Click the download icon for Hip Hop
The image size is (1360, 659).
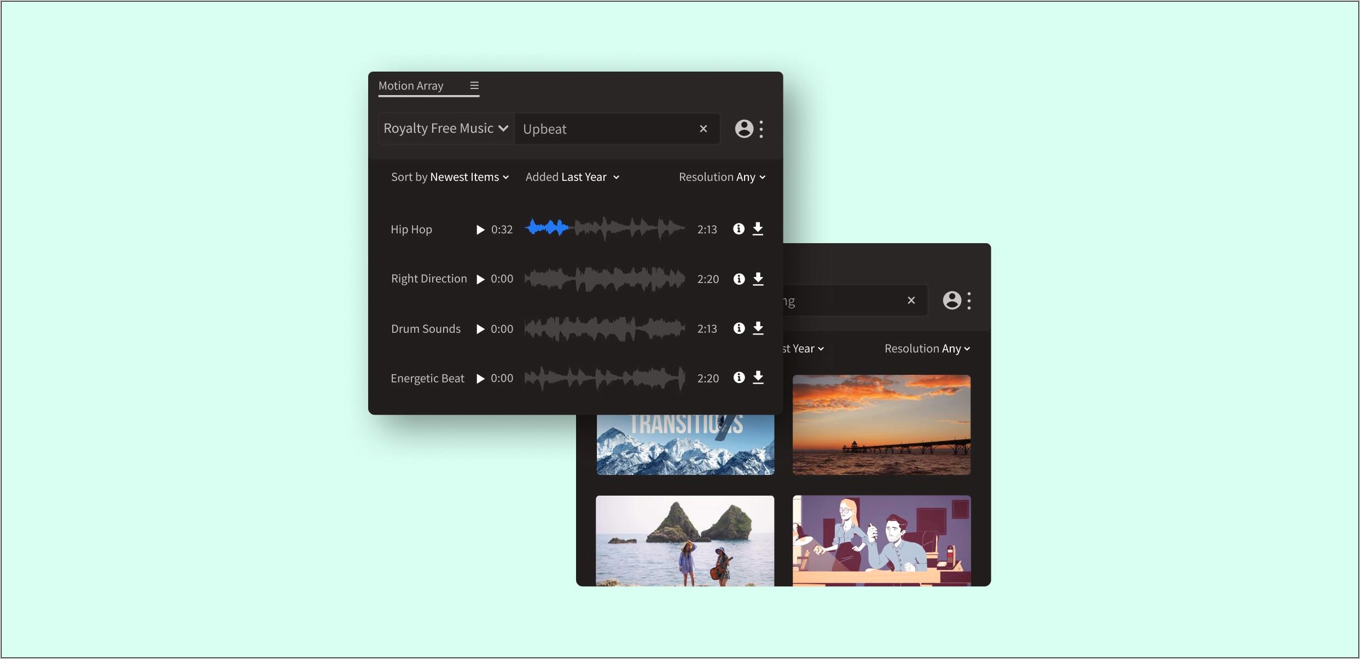coord(759,228)
